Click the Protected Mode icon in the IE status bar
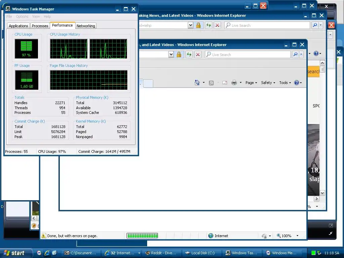This screenshot has height=258, width=344. coord(264,236)
